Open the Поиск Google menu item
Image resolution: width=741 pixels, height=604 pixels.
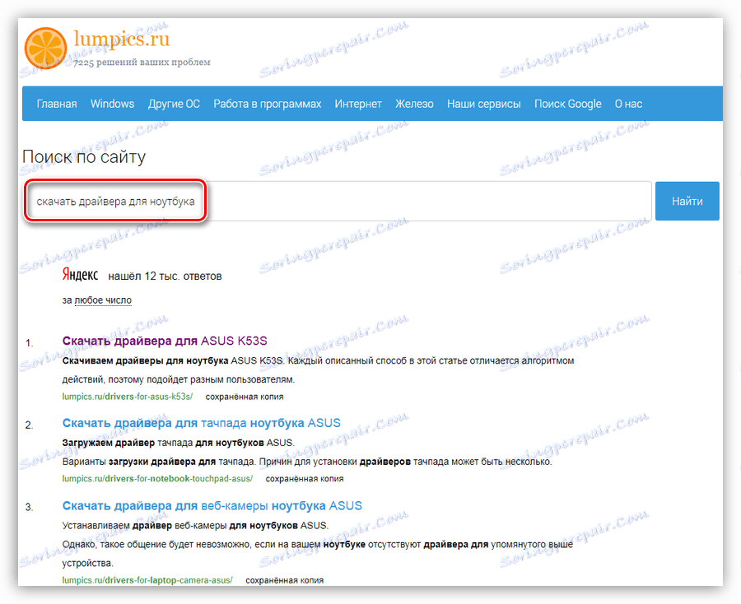tap(567, 104)
